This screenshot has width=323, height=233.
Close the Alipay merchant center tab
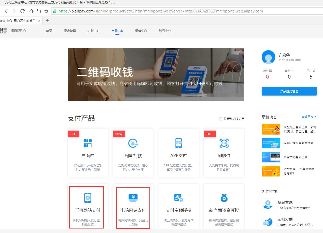pos(39,21)
